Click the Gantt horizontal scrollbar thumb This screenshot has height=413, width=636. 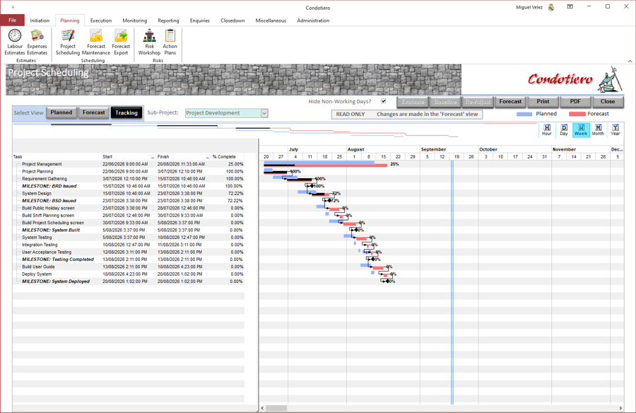(276, 408)
